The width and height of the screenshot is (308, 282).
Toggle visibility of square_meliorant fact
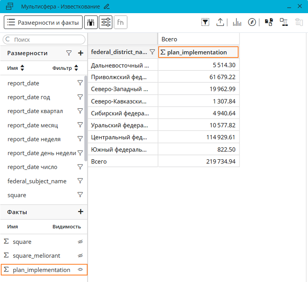(x=80, y=256)
